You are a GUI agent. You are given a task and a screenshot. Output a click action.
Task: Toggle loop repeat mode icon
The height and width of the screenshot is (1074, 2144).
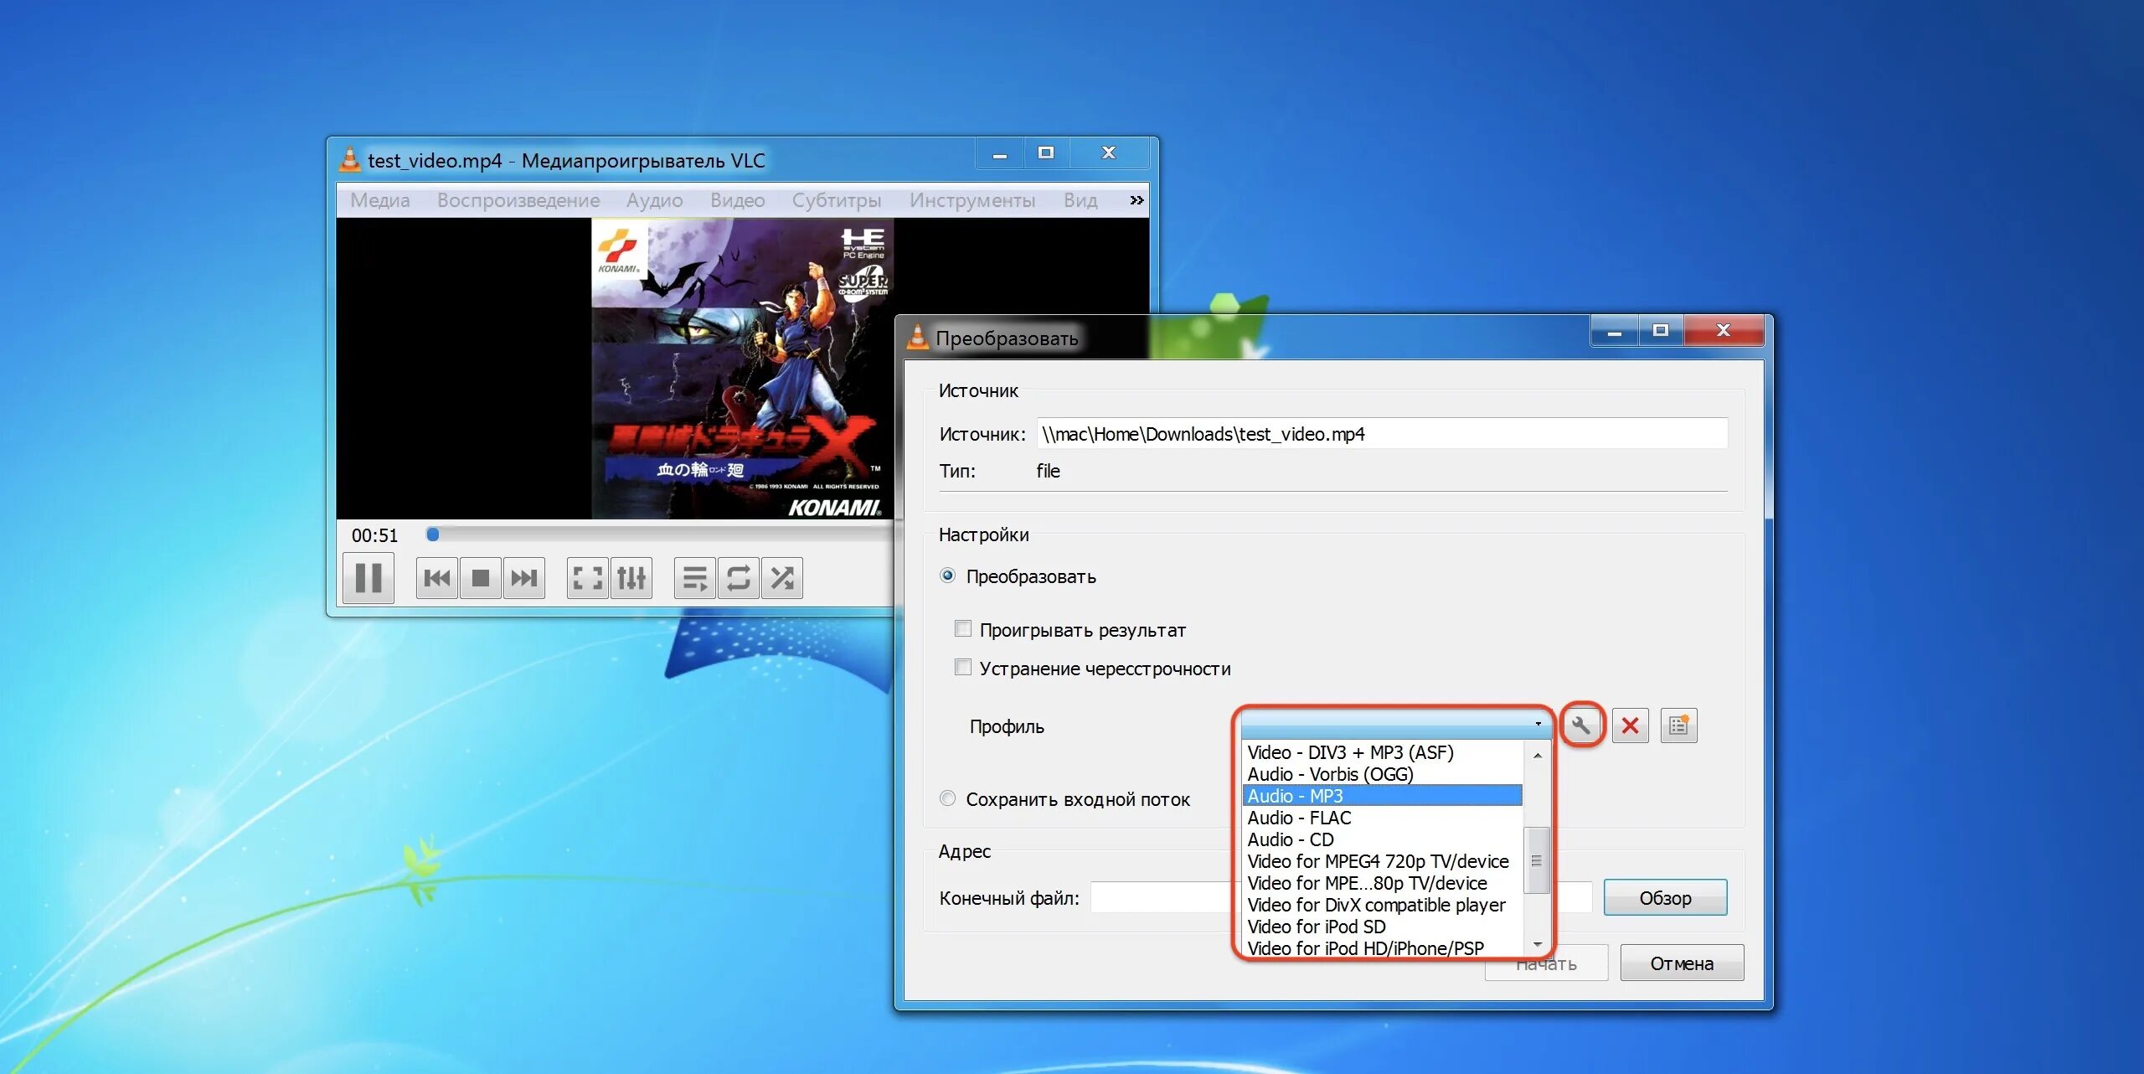coord(738,578)
